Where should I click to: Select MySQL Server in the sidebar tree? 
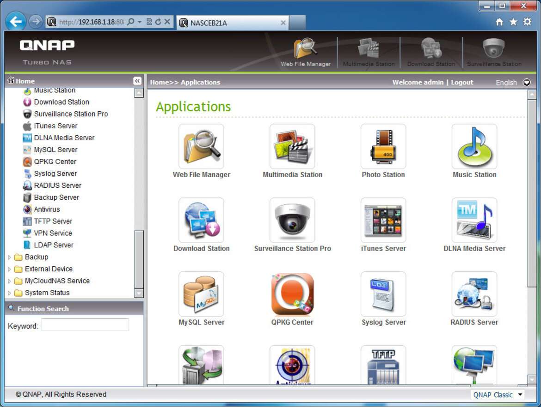coord(55,150)
